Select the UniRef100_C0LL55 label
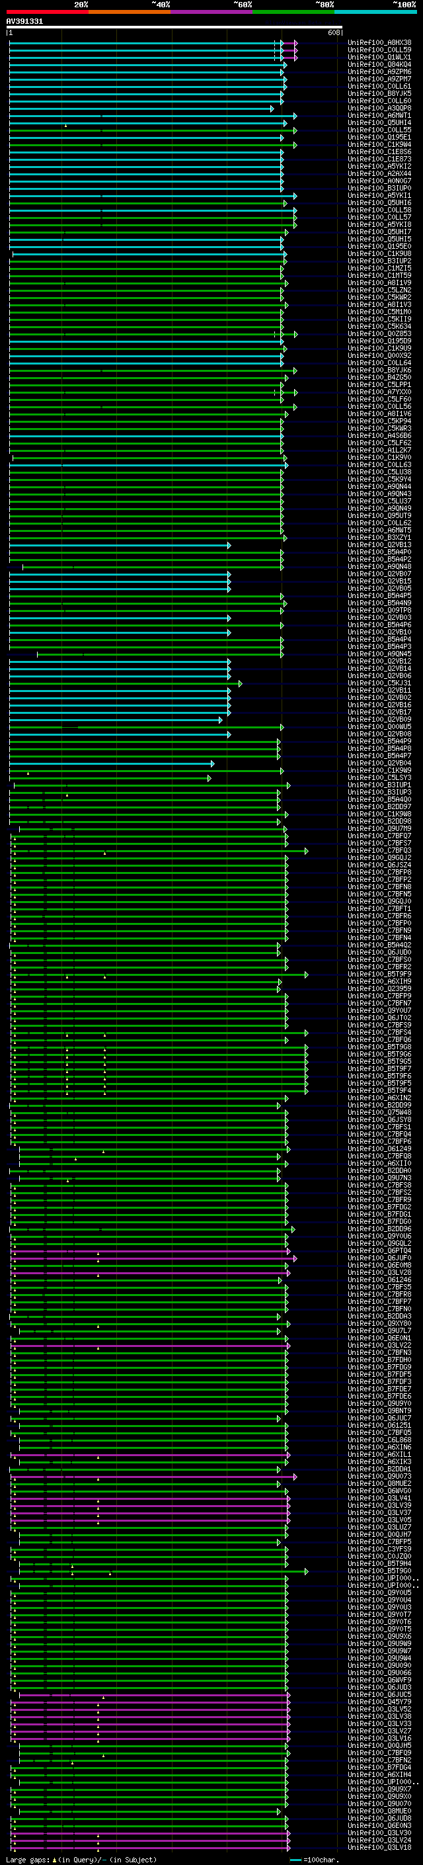The height and width of the screenshot is (1865, 423). click(379, 130)
